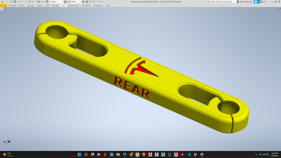Click the New file icon
This screenshot has width=281, height=158.
(x=6, y=2)
